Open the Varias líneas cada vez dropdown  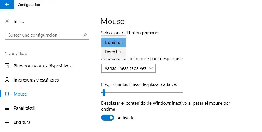tap(128, 68)
